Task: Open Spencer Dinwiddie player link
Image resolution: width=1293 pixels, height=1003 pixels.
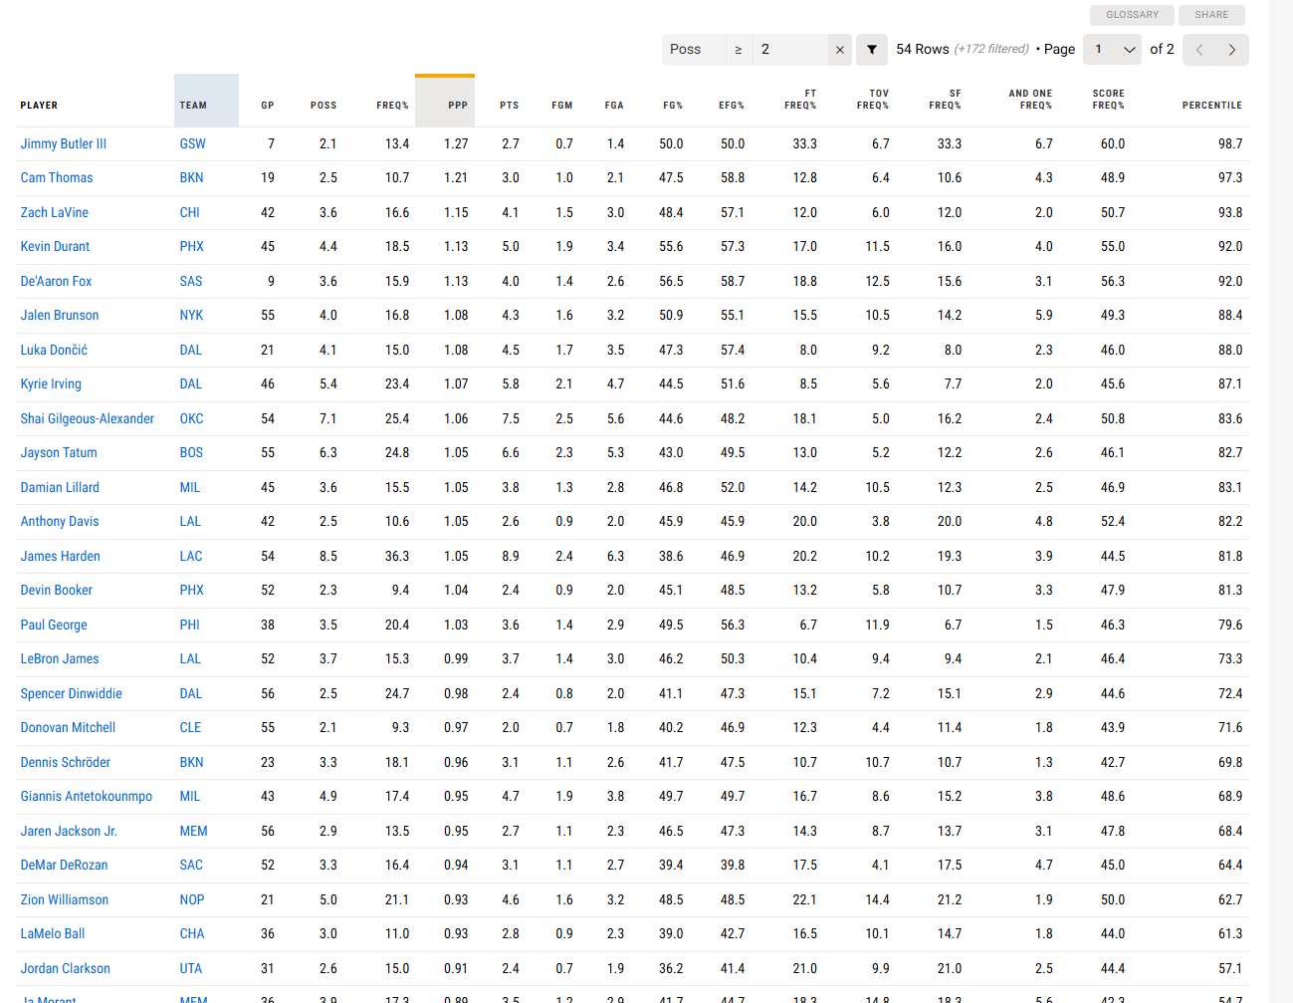Action: [x=72, y=694]
